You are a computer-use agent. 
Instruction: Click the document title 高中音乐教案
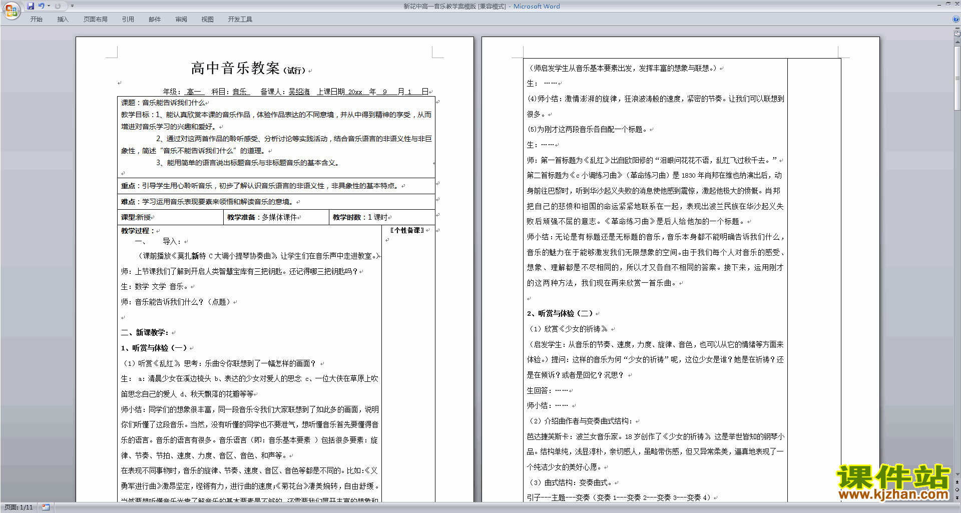tap(235, 68)
